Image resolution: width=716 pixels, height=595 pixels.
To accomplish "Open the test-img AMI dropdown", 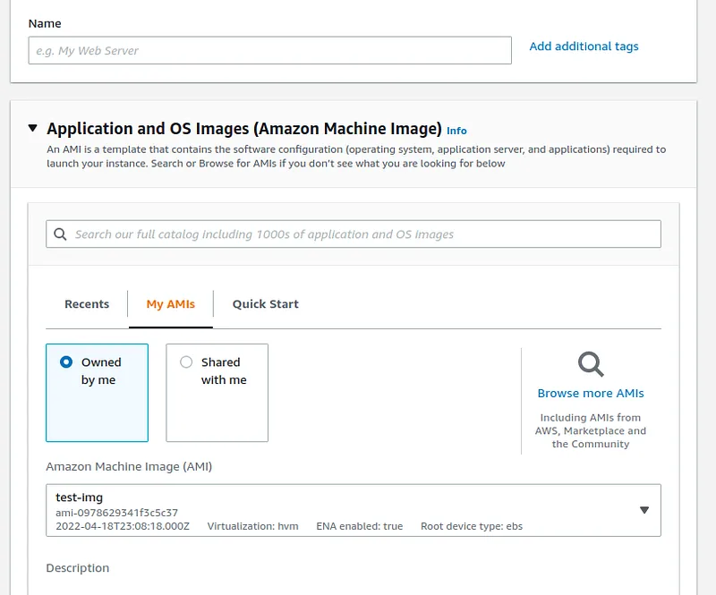I will pos(354,510).
